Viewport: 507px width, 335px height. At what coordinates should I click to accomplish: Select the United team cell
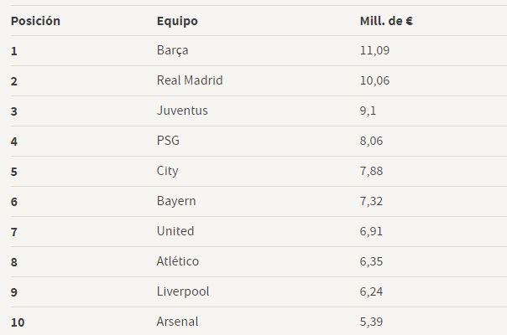click(x=175, y=231)
